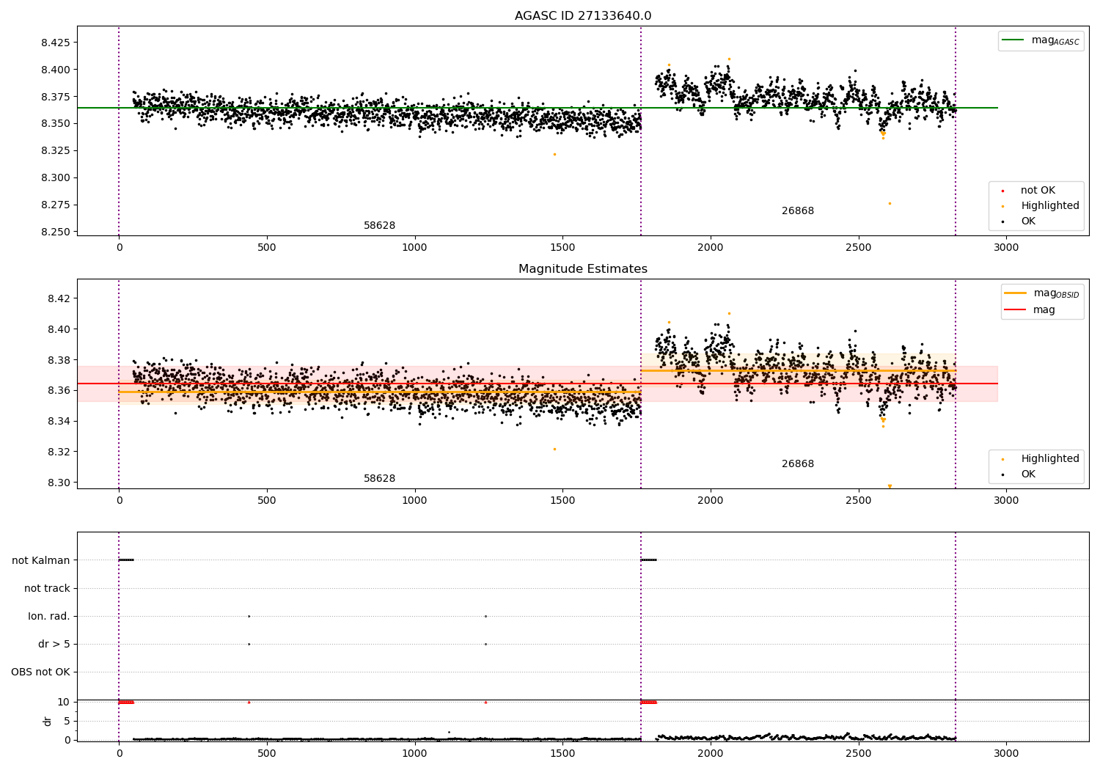Click the orange outlier point near 8.275 in top plot
Screen dimensions: 1100x770
point(890,203)
